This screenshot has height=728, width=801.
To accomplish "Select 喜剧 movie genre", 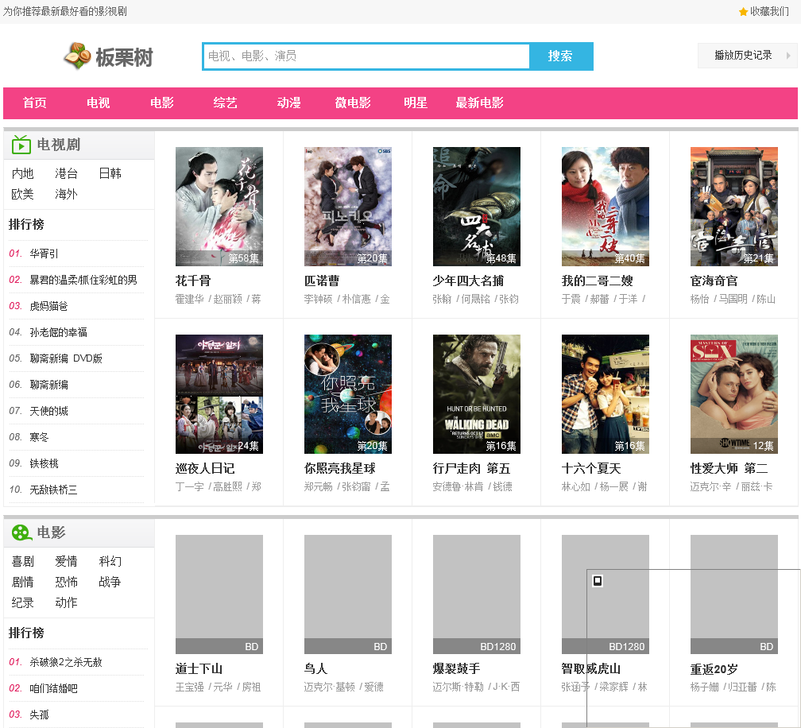I will (22, 561).
